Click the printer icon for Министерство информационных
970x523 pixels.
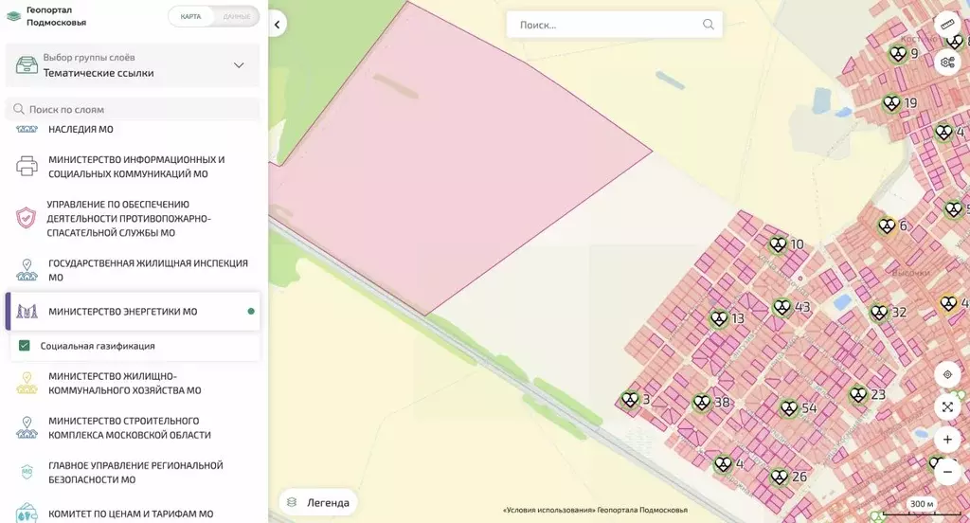tap(27, 167)
